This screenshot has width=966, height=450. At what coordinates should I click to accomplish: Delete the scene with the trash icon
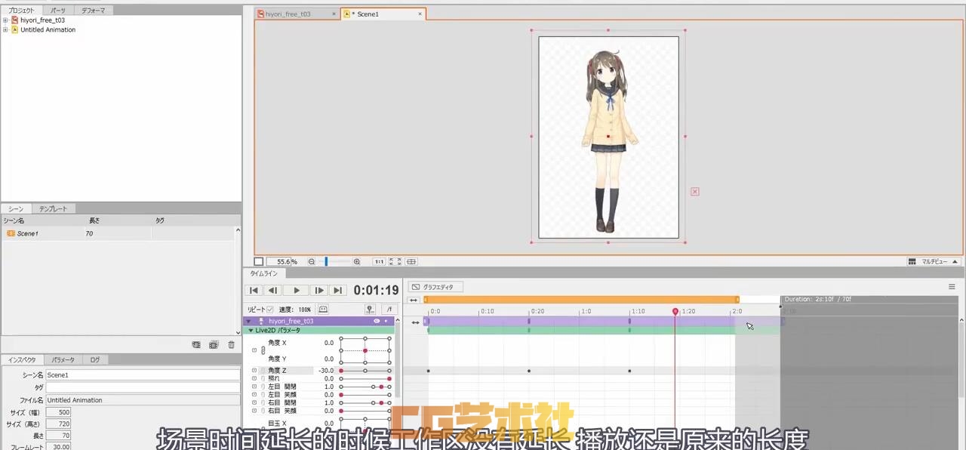click(232, 344)
